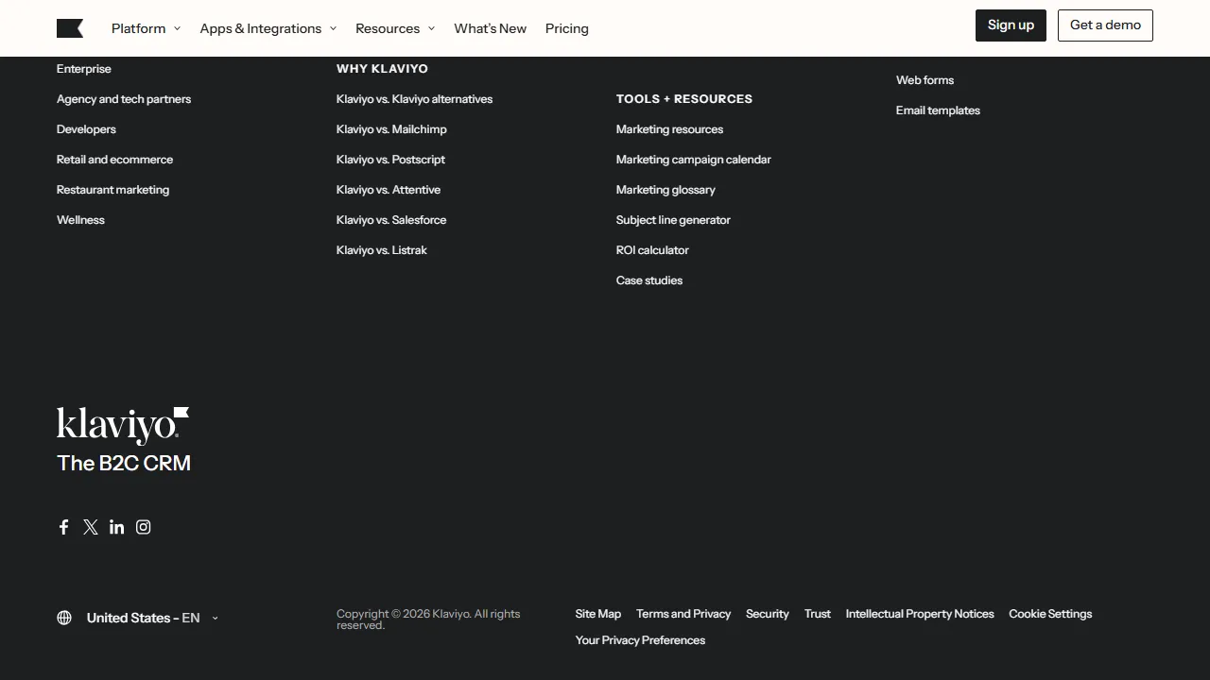Open Klaviyo vs. Salesforce comparison
Screen dimensions: 1210x680
(391, 220)
